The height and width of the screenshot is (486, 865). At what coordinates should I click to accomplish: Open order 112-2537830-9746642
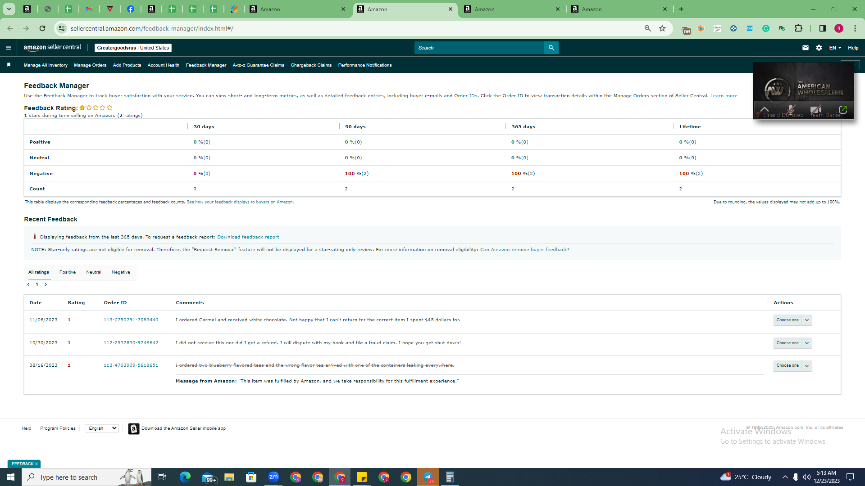pos(131,343)
